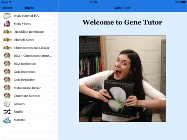The height and width of the screenshot is (140, 187).
Task: Open the chevron beside Gene Regulation
Action: point(55,80)
